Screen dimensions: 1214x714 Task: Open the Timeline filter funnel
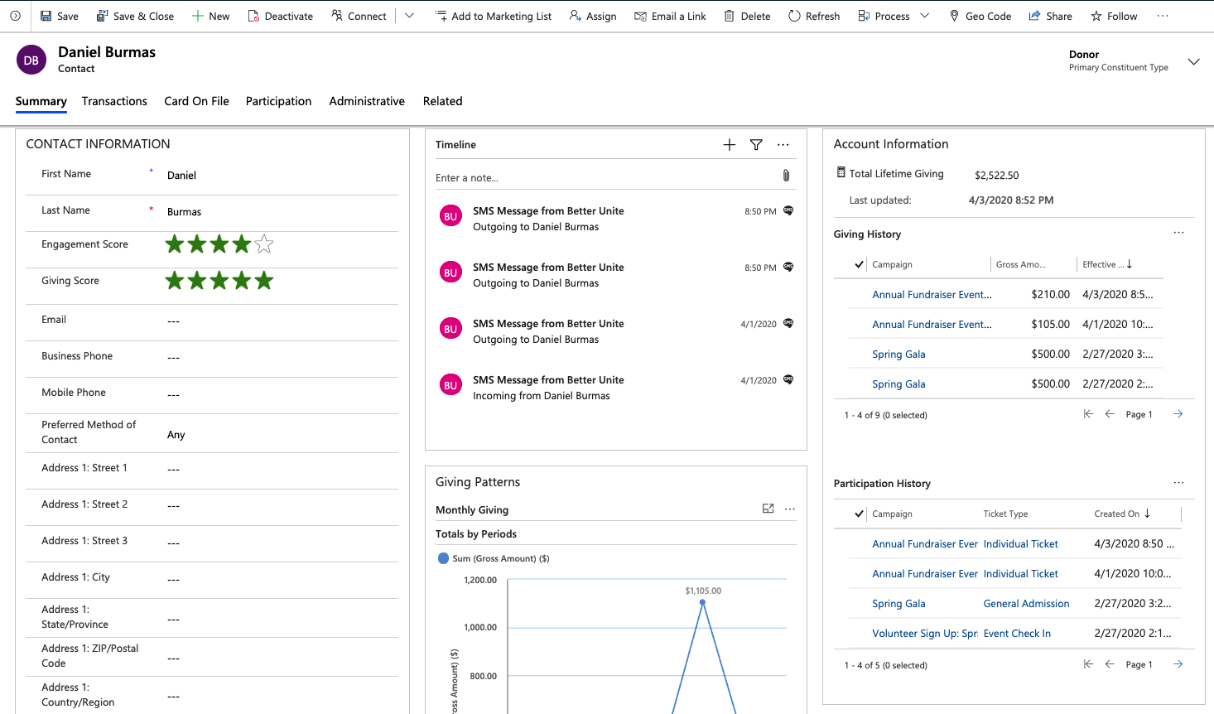tap(756, 145)
